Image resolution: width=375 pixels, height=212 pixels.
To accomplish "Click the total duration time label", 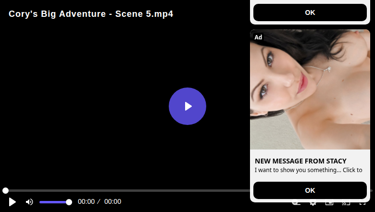I will [112, 202].
